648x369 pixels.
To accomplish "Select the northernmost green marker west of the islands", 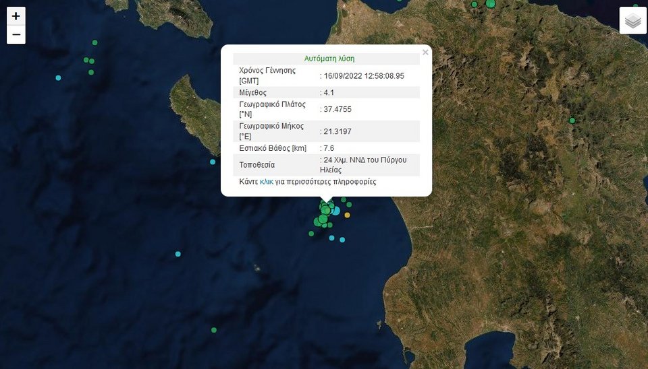I will click(x=94, y=42).
